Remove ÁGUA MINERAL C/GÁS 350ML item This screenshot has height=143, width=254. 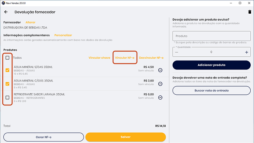point(160,84)
